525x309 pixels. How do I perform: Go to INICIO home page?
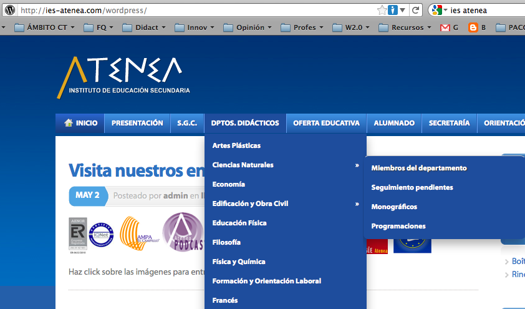point(80,123)
